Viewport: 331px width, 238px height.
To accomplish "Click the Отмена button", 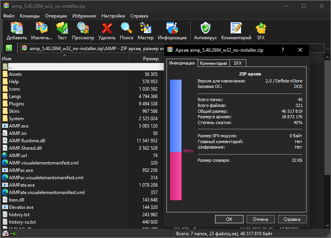I will [261, 219].
